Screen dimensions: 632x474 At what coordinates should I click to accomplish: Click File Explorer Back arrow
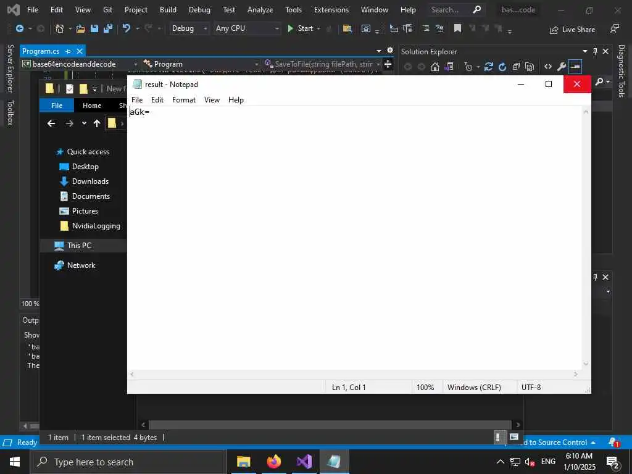tap(51, 123)
